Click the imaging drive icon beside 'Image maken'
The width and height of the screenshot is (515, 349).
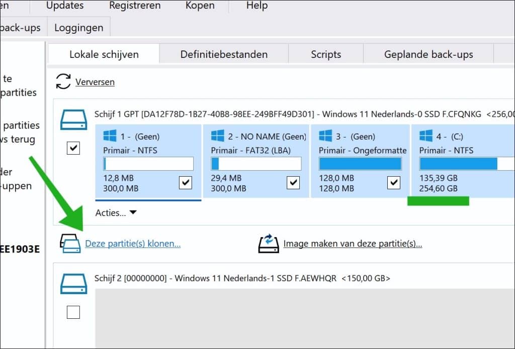pyautogui.click(x=270, y=243)
